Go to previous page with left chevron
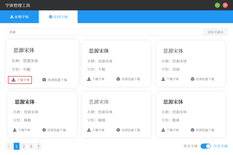Screen dimensions: 233x155 [9, 146]
